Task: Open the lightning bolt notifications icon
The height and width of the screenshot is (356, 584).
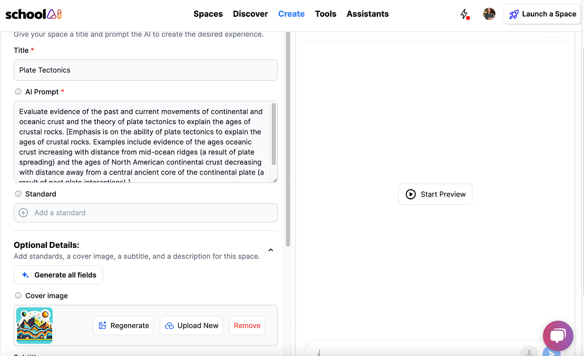Action: [x=464, y=14]
